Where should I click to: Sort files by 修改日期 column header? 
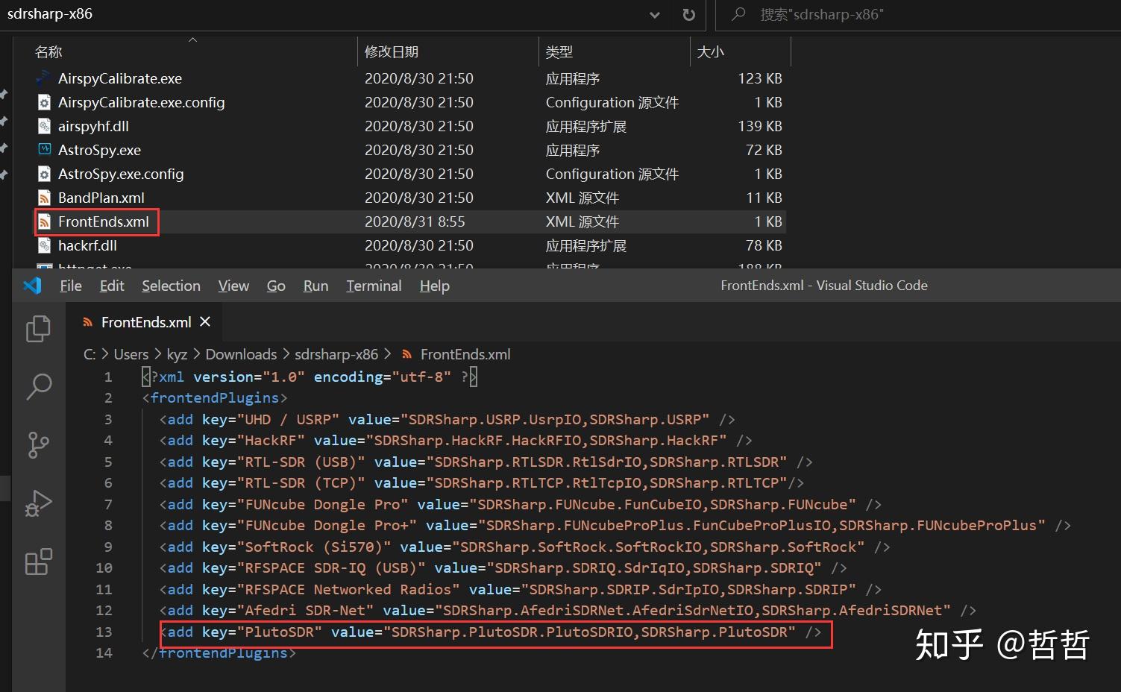[x=392, y=51]
